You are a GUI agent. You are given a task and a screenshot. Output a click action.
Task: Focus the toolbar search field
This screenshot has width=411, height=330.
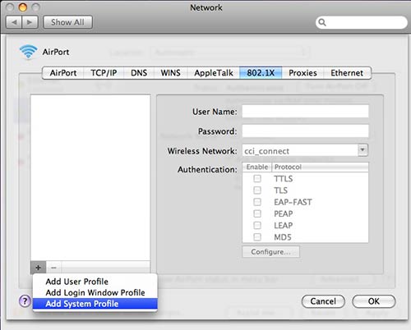tap(362, 22)
